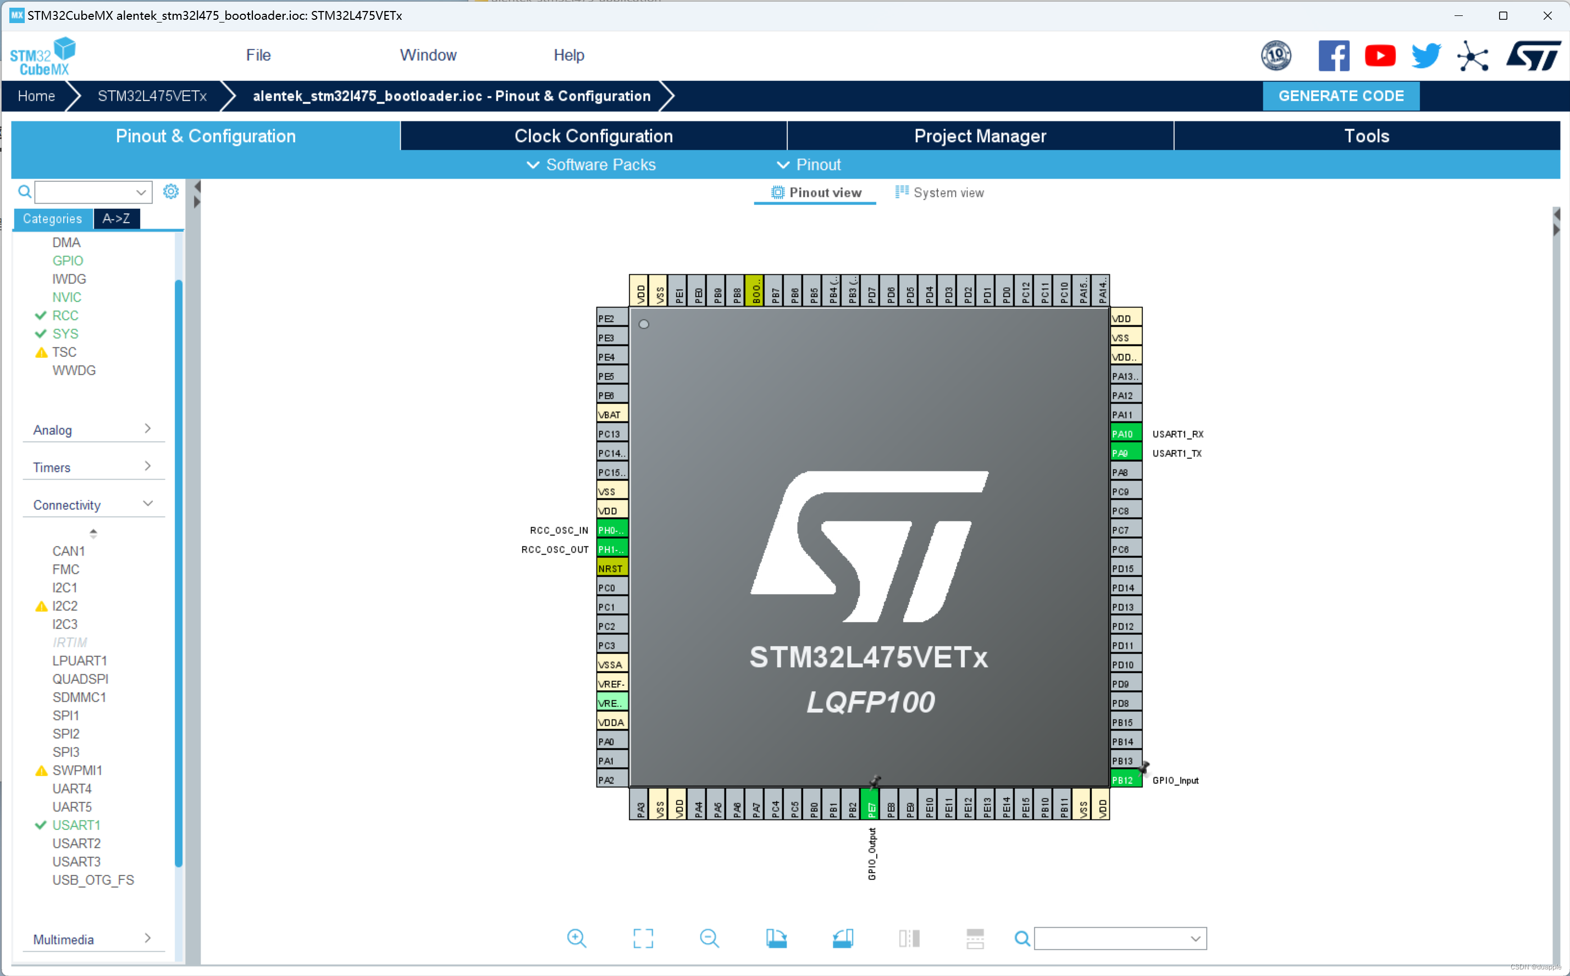Click the ST community network icon
Image resolution: width=1570 pixels, height=976 pixels.
click(x=1473, y=56)
